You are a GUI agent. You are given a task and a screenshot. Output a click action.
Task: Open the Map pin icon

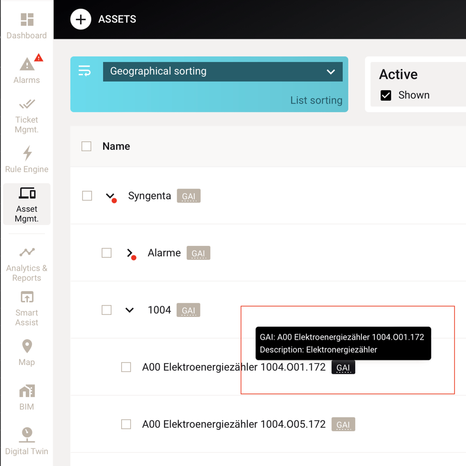pos(27,346)
